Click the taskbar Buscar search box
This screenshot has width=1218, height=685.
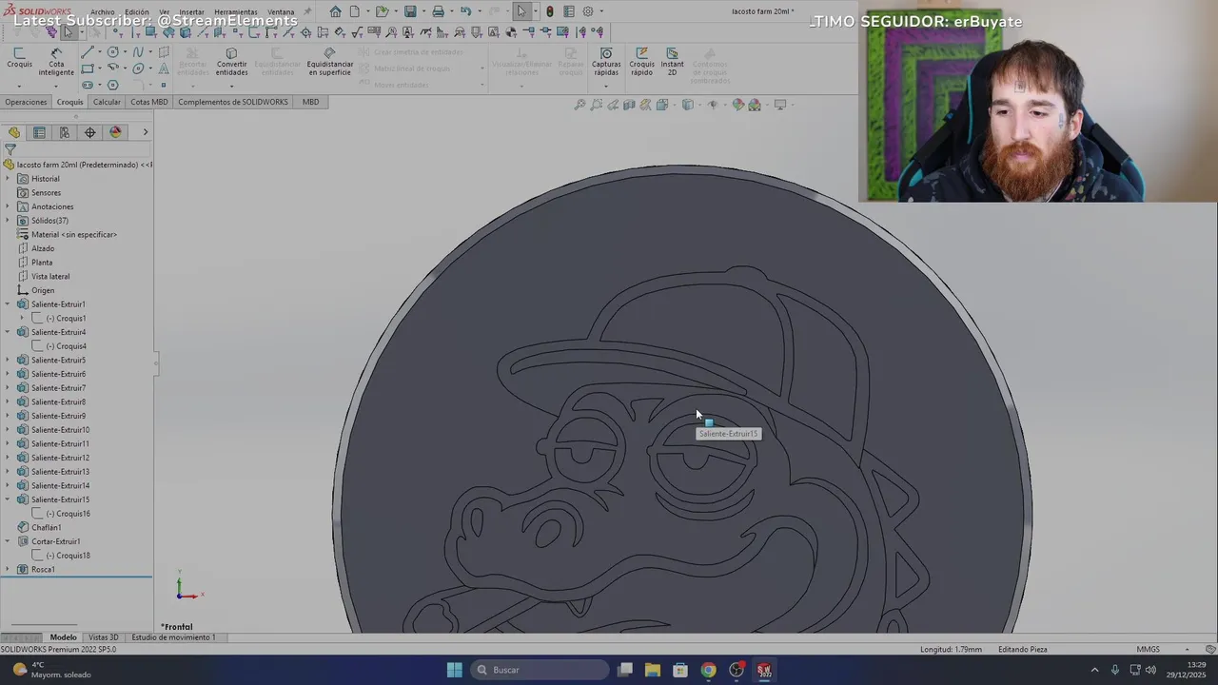(x=540, y=670)
